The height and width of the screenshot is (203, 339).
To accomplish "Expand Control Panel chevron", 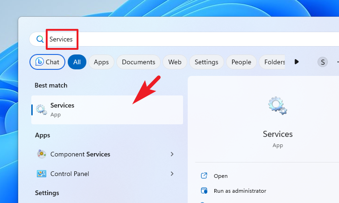I will 172,174.
